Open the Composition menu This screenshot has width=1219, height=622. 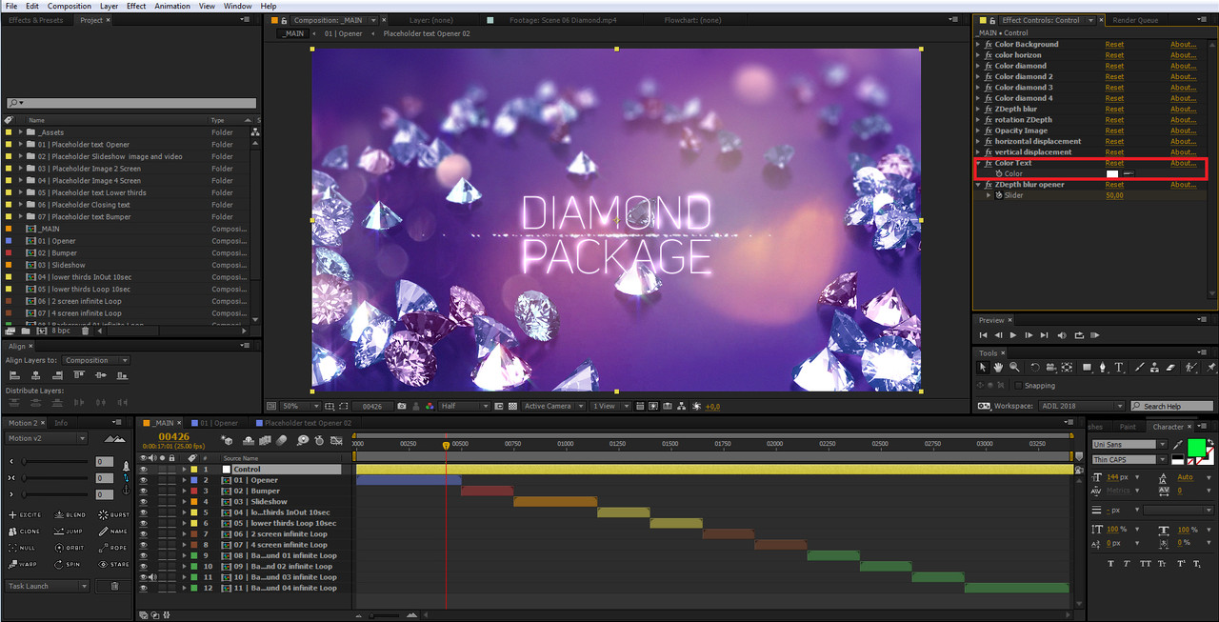tap(70, 6)
